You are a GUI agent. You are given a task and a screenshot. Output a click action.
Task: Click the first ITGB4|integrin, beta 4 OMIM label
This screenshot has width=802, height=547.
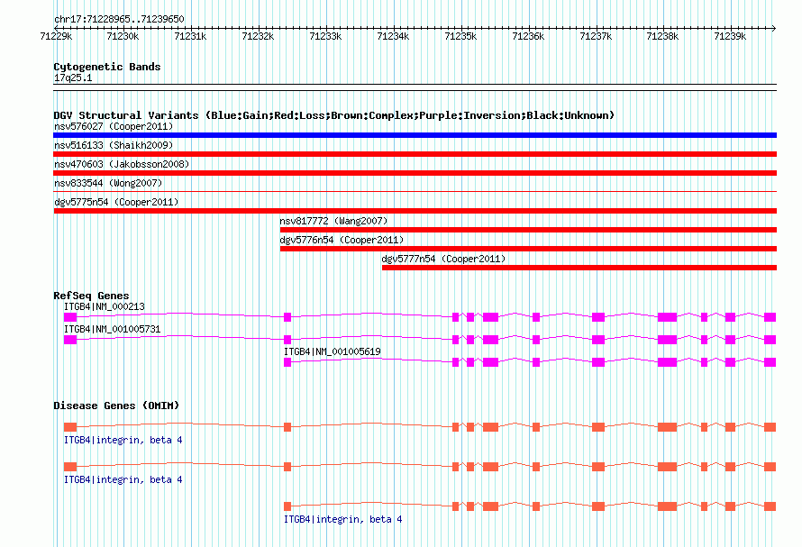click(123, 440)
